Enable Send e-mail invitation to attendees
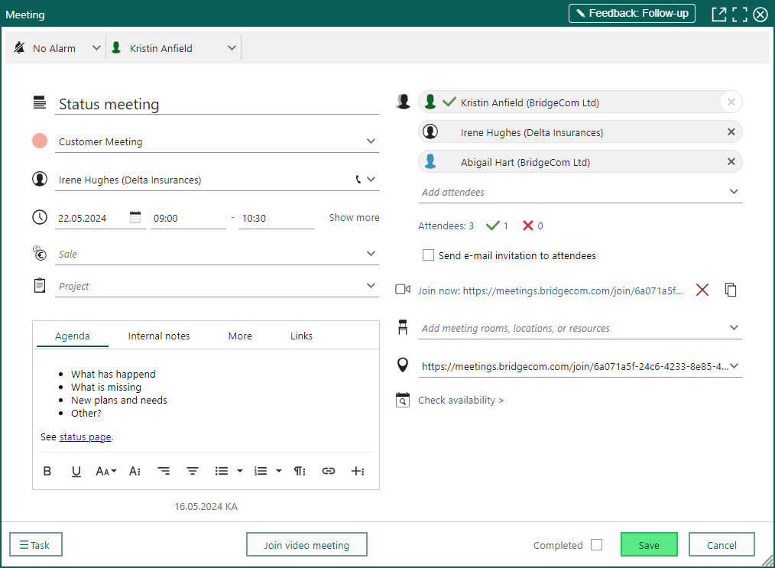 tap(429, 255)
